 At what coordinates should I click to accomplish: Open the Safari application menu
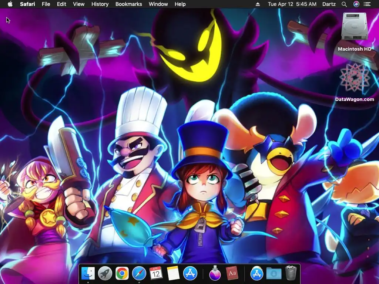coord(27,4)
